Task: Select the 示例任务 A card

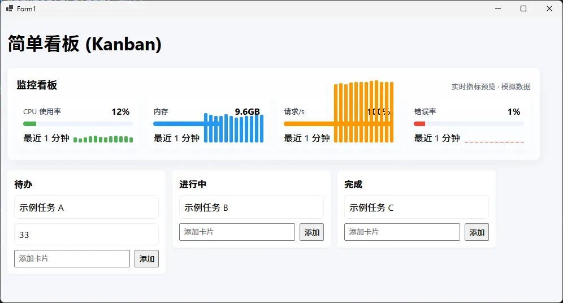Action: (86, 207)
